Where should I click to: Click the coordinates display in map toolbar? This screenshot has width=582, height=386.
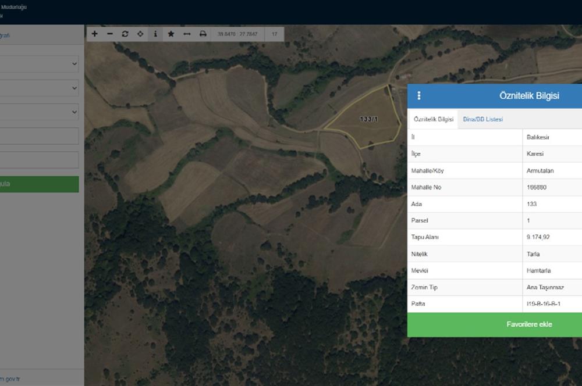tap(237, 34)
